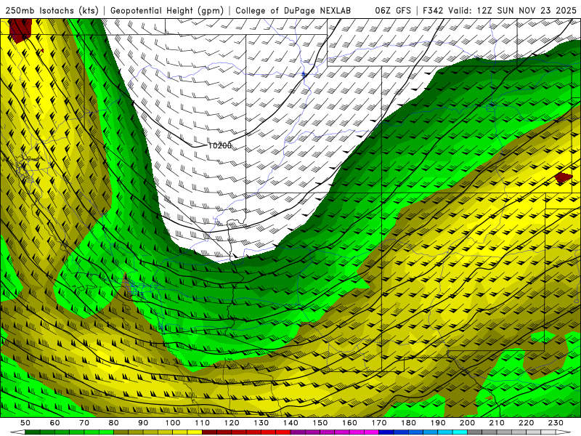Click the '120' color scale label

[x=232, y=423]
